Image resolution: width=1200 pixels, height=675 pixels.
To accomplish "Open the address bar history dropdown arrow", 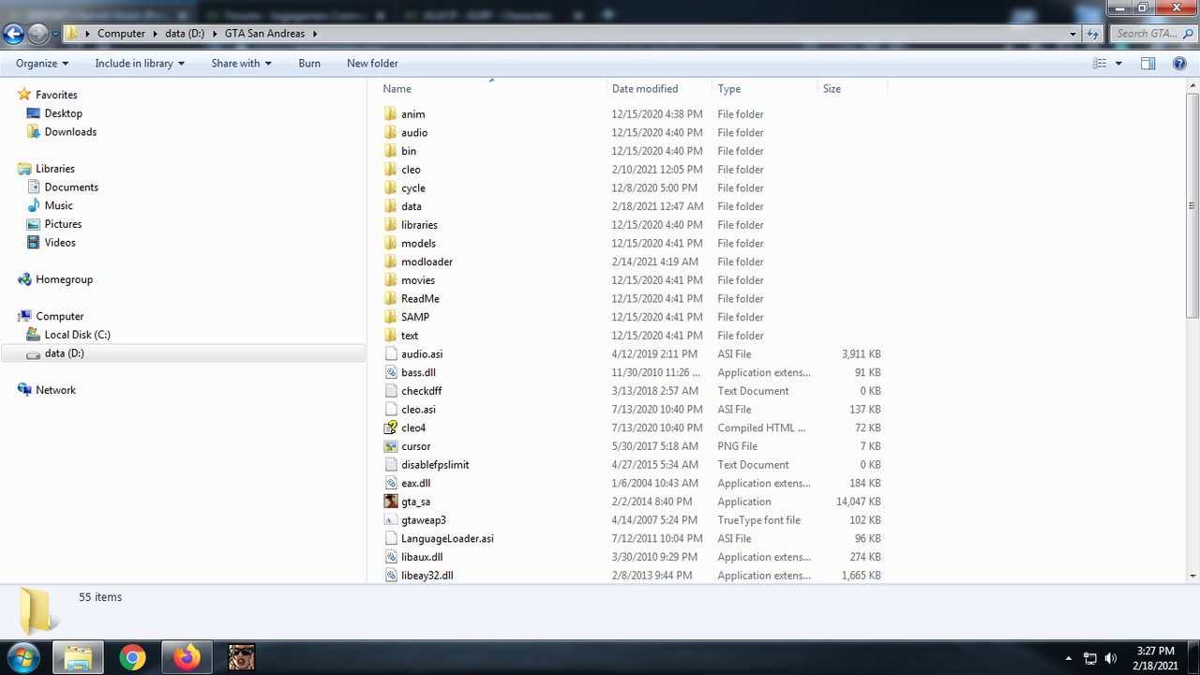I will coord(1073,34).
